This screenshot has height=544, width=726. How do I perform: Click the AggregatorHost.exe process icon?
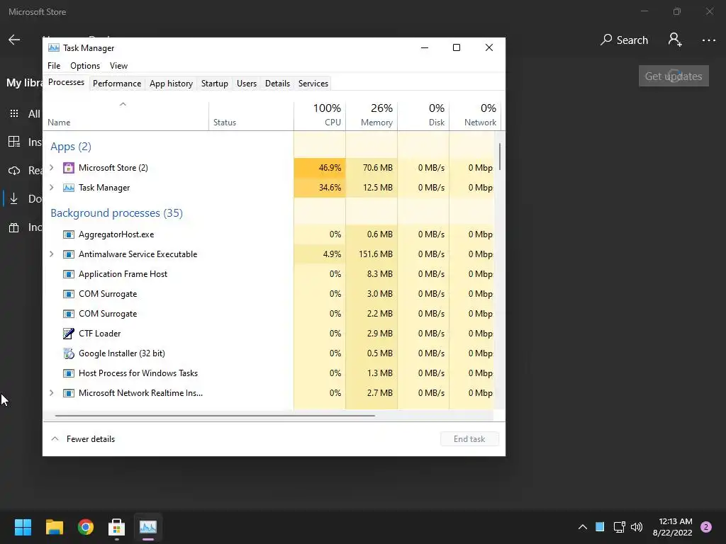pos(69,234)
